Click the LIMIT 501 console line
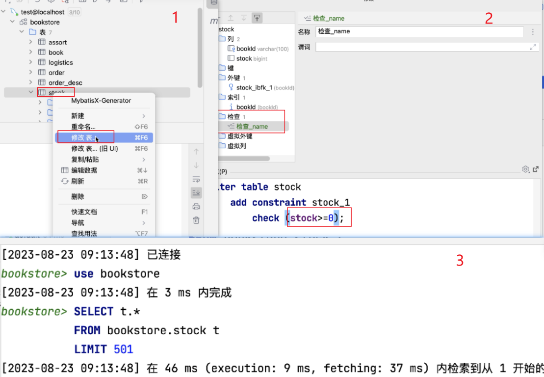 pyautogui.click(x=104, y=349)
